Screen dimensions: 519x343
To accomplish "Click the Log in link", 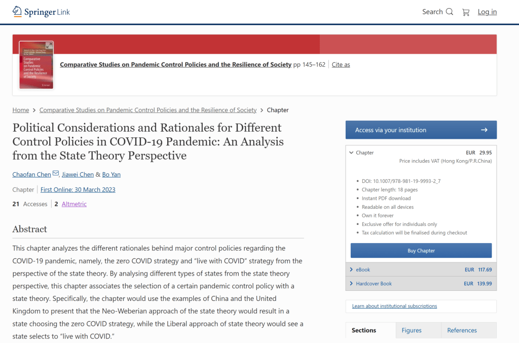I will pos(487,12).
